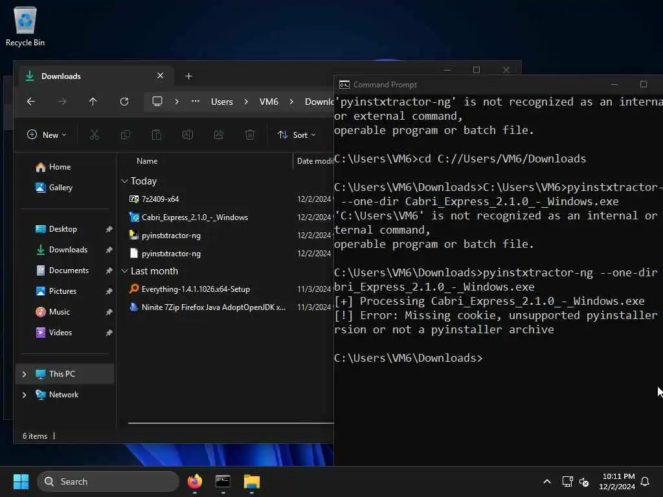Click the Copy toolbar icon
This screenshot has width=663, height=497.
pos(126,135)
